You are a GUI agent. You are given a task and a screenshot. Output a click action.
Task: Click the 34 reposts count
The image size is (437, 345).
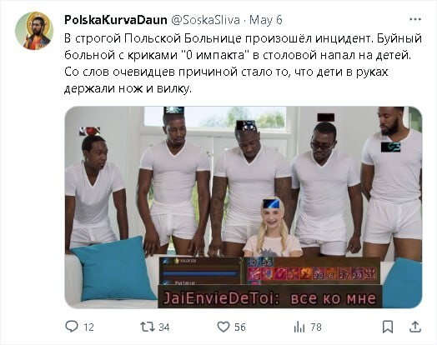pyautogui.click(x=163, y=327)
